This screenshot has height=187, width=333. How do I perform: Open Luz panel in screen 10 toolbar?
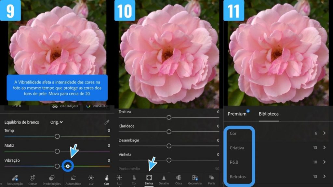click(x=119, y=180)
